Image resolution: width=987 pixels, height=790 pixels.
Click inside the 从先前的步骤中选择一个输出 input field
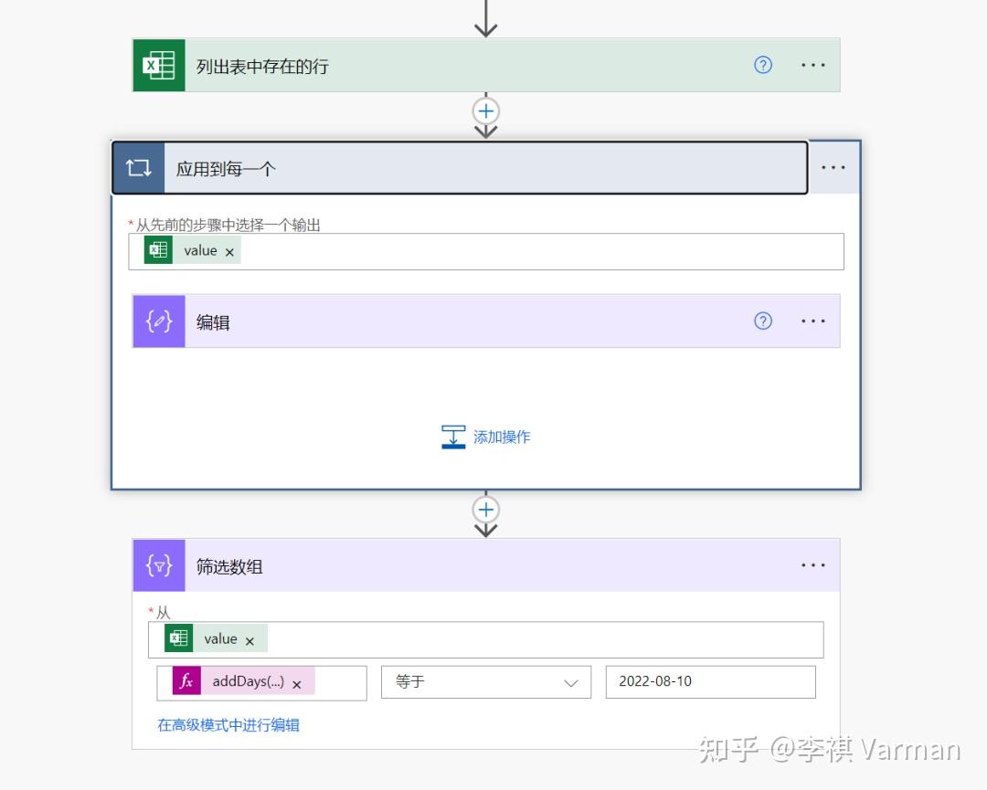(x=486, y=251)
